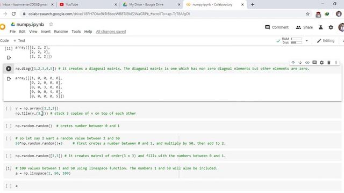Open the Edit menu
Screen dimensions: 344x193
click(x=22, y=32)
